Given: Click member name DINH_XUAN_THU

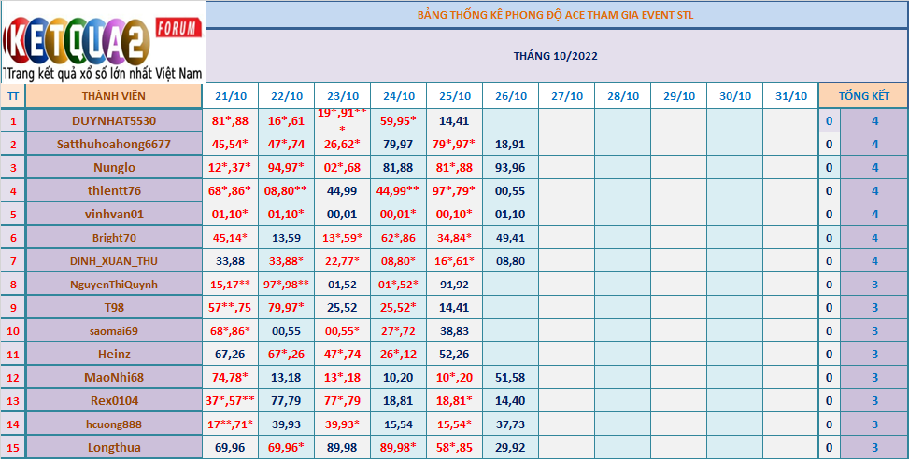Looking at the screenshot, I should pyautogui.click(x=113, y=260).
